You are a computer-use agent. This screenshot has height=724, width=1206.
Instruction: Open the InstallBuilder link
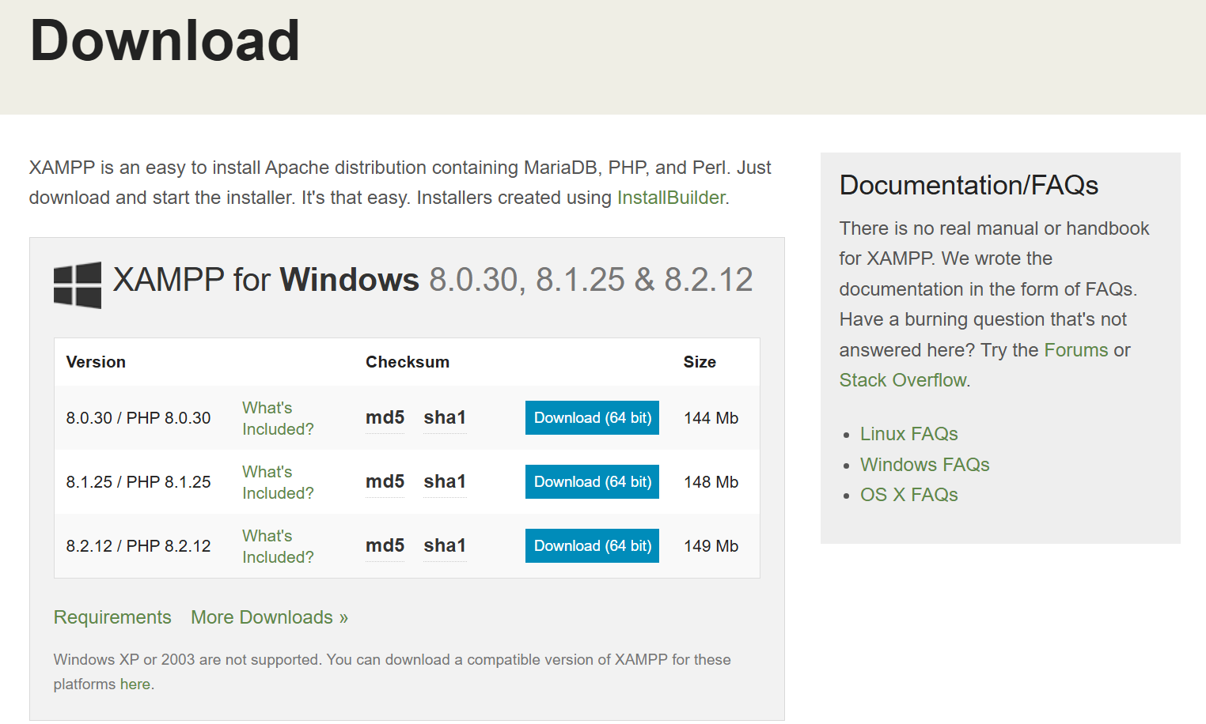click(x=671, y=198)
